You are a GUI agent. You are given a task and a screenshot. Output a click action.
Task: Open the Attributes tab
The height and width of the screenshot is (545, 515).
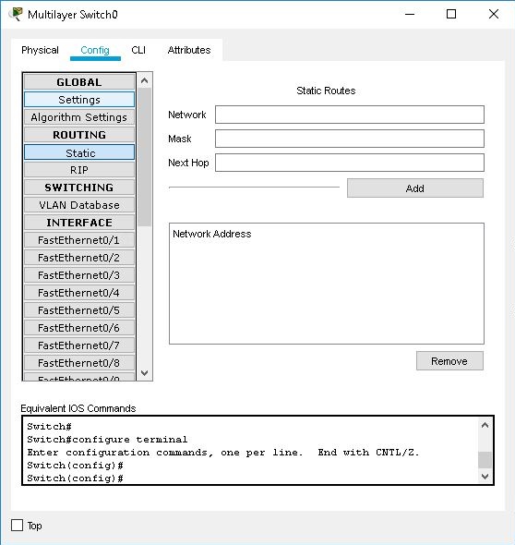pos(189,50)
